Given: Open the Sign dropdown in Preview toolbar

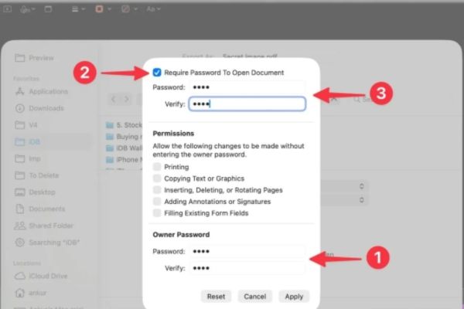Looking at the screenshot, I should (x=28, y=9).
